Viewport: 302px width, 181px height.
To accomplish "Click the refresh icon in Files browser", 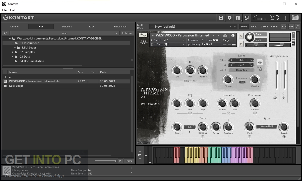I will coord(6,33).
